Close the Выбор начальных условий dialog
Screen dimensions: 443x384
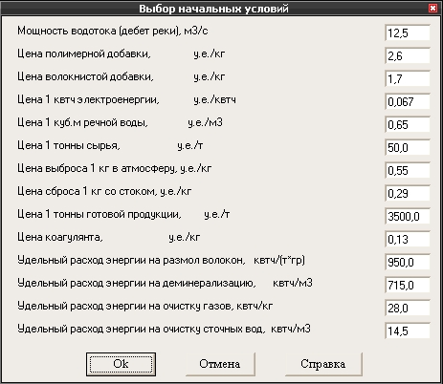[x=432, y=8]
